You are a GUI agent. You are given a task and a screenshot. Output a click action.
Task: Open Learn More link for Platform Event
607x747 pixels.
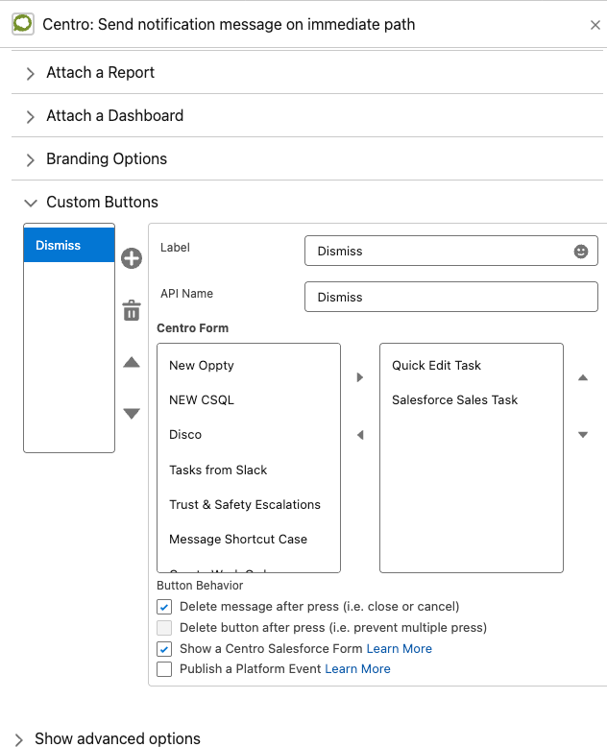(357, 669)
